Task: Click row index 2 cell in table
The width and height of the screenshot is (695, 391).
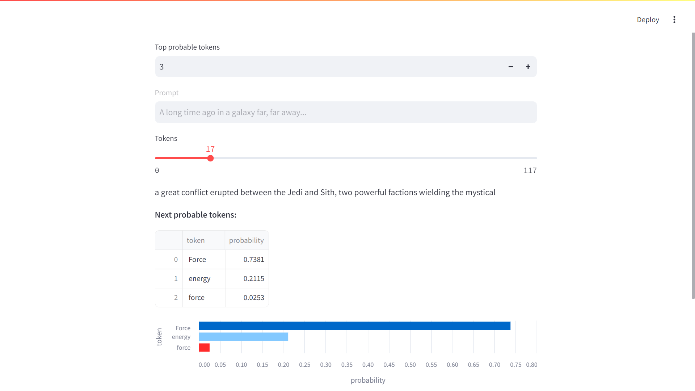Action: 169,298
